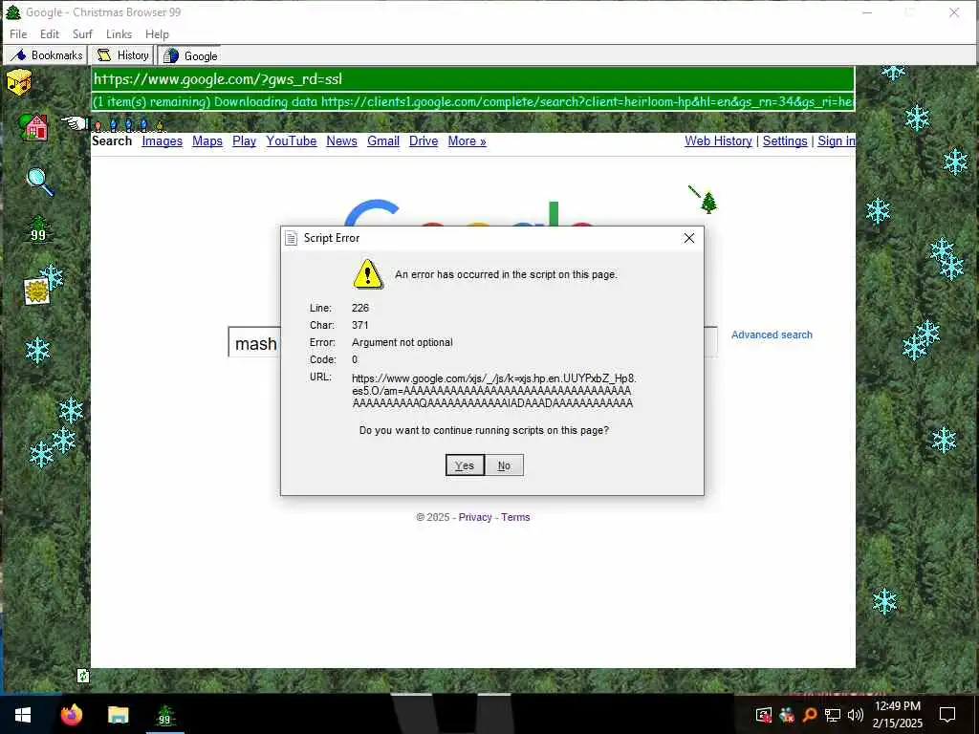This screenshot has width=979, height=734.
Task: Open the Help menu
Action: click(157, 34)
